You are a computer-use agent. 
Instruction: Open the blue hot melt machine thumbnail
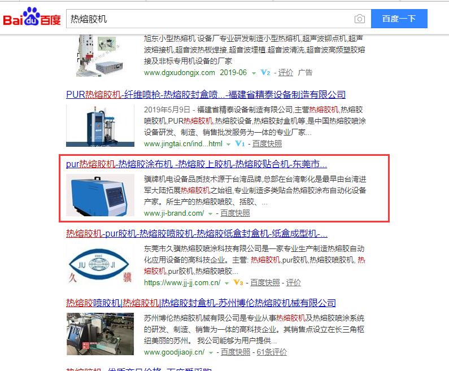(100, 195)
